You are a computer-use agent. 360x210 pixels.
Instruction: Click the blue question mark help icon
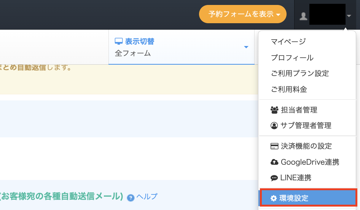point(131,197)
